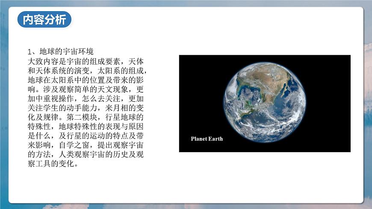Click the last line 察工具的变化。
Image resolution: width=372 pixels, height=209 pixels.
[x=53, y=163]
